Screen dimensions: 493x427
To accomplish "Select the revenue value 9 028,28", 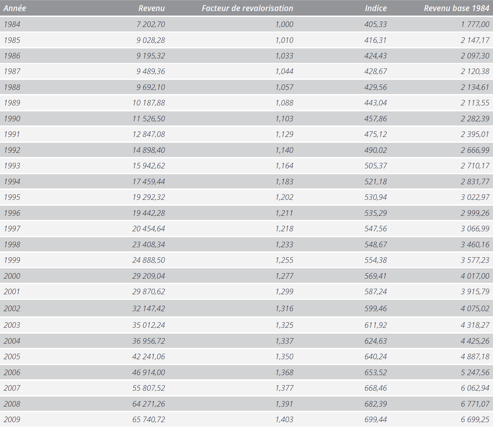I will pyautogui.click(x=151, y=40).
